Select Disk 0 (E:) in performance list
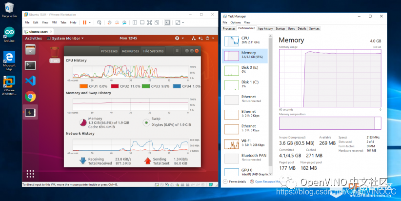401x201 pixels. [245, 71]
